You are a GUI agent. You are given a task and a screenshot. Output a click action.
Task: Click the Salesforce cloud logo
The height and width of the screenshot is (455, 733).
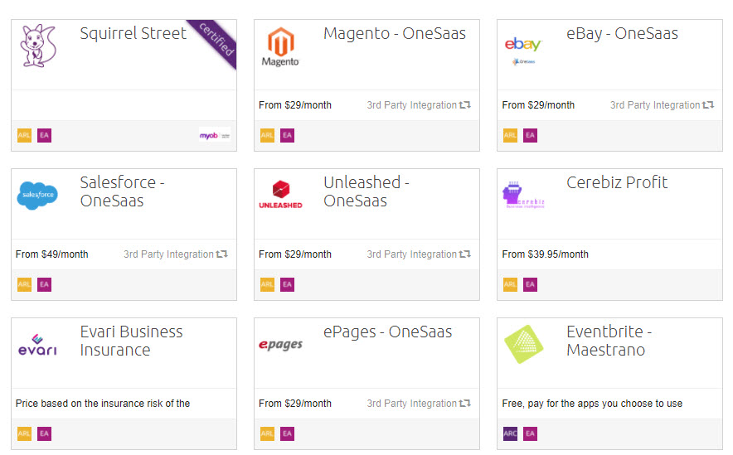[x=38, y=196]
